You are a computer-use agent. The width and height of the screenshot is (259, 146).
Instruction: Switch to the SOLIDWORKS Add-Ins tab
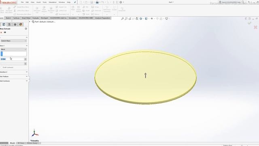[58, 18]
